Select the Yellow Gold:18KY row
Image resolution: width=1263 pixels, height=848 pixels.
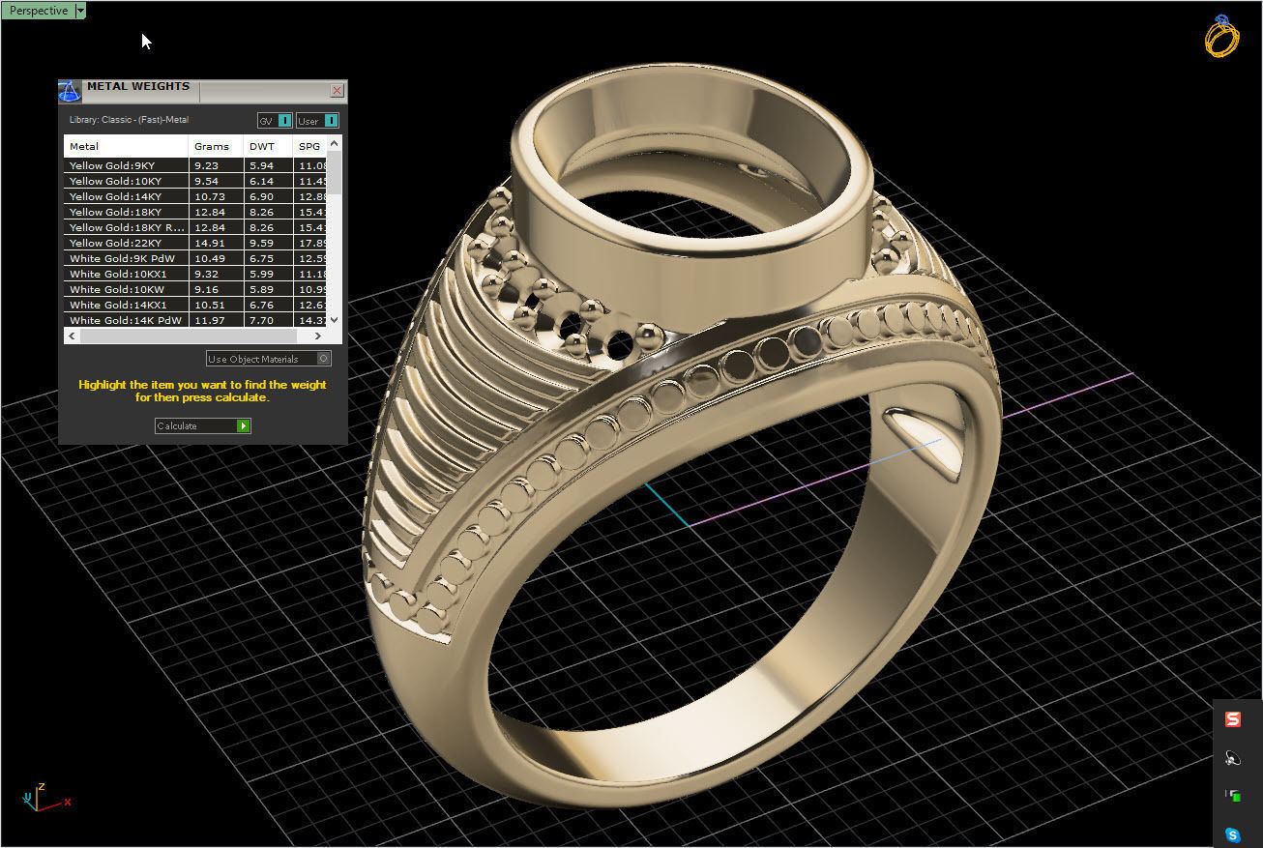tap(195, 212)
